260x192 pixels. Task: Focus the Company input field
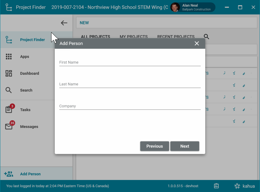coord(130,106)
